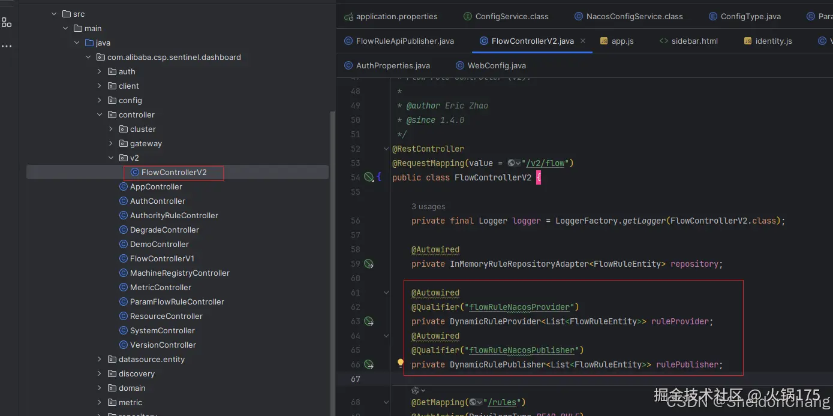Click the main folder icon

[78, 28]
